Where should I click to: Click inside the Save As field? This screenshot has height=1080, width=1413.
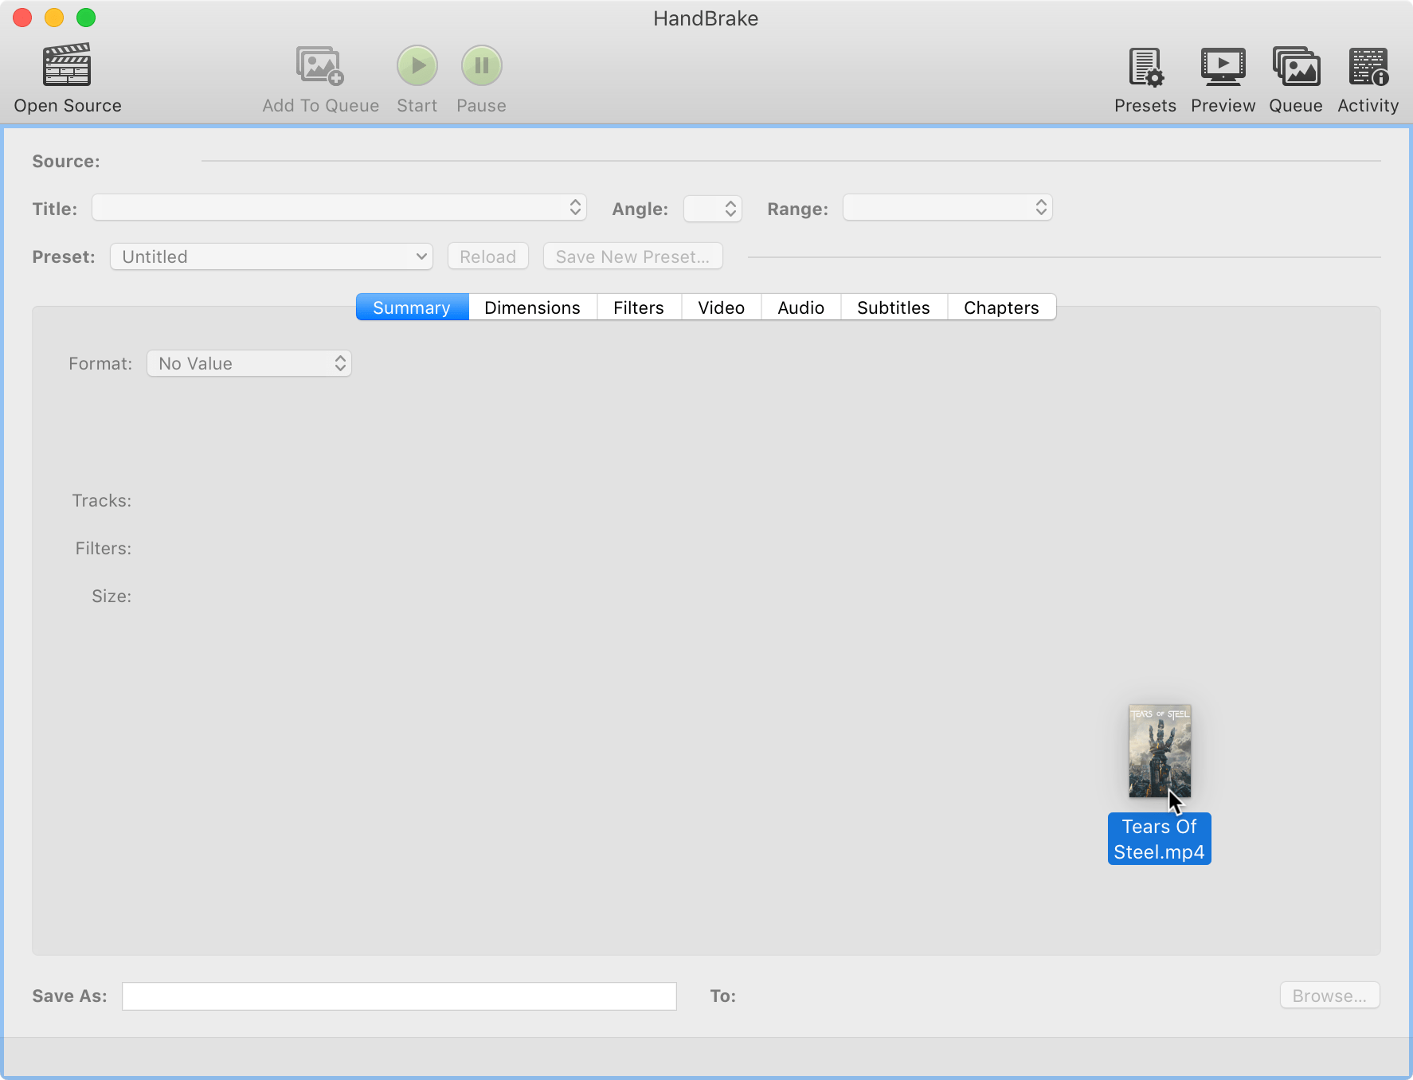pos(398,995)
